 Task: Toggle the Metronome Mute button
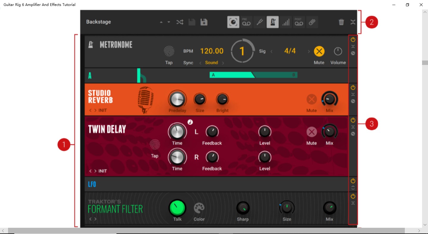tap(319, 51)
